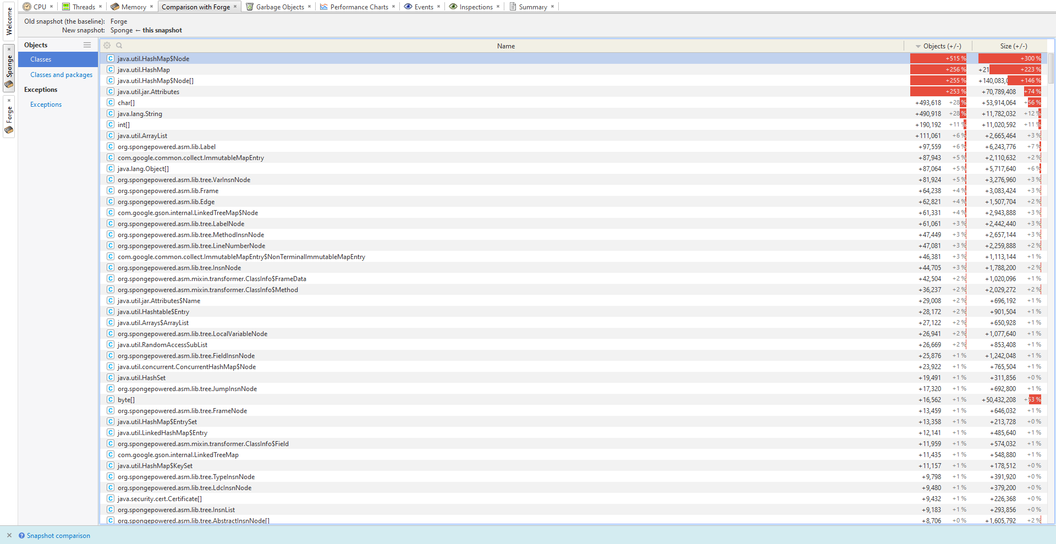Viewport: 1056px width, 544px height.
Task: Open the gear filter options
Action: point(107,46)
